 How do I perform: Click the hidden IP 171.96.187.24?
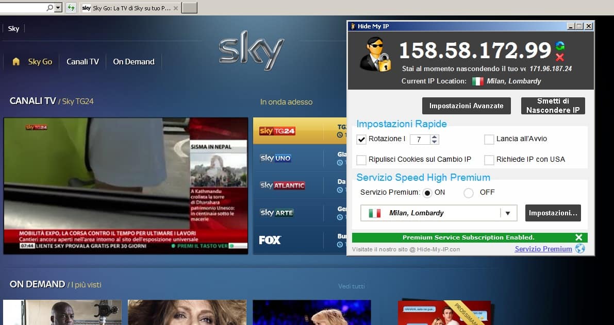point(551,69)
